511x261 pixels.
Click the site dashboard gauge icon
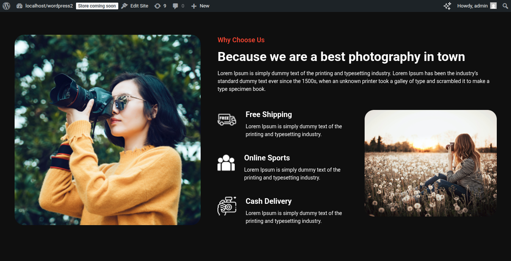click(19, 6)
